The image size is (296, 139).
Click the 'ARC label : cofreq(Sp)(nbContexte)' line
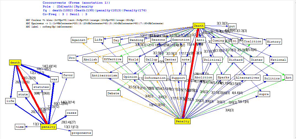pos(49,27)
